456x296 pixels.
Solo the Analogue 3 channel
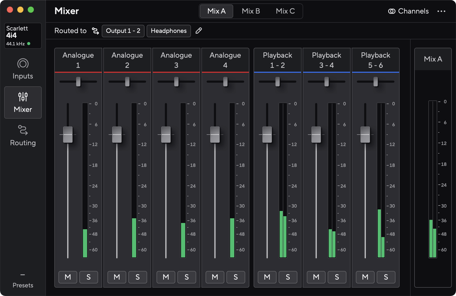click(187, 277)
